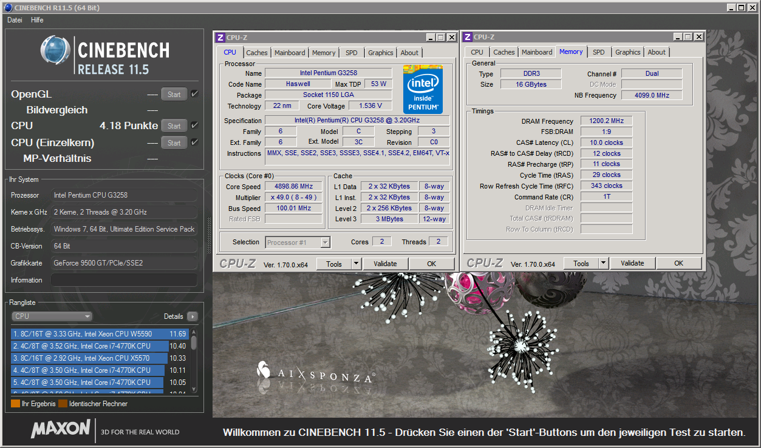Open the Hilfe menu
761x448 pixels.
coord(37,20)
